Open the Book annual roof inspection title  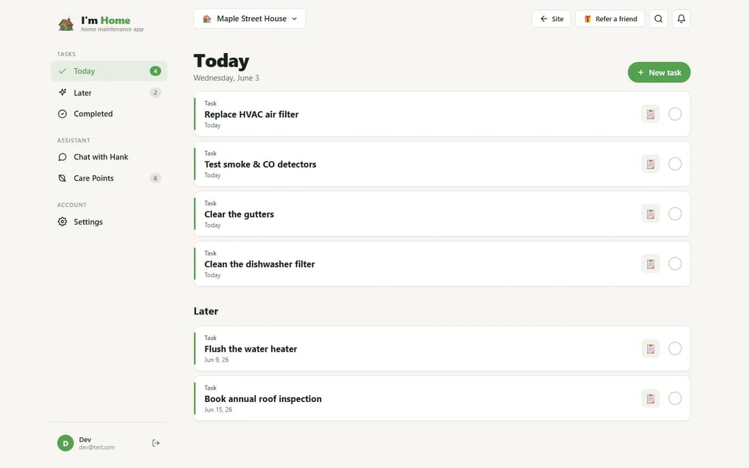263,399
